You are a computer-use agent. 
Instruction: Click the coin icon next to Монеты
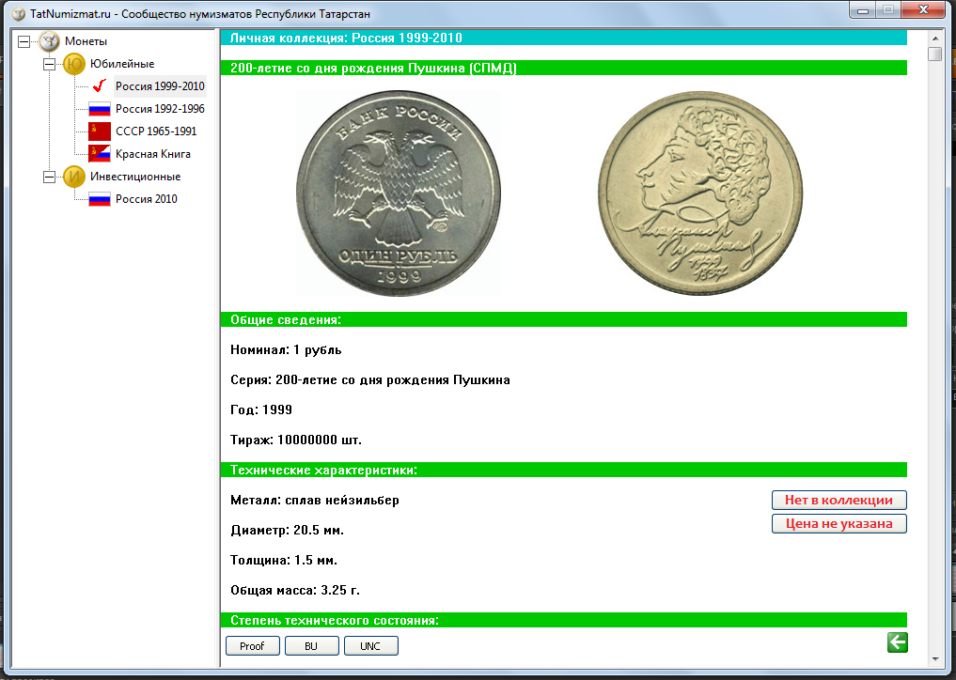pos(49,40)
